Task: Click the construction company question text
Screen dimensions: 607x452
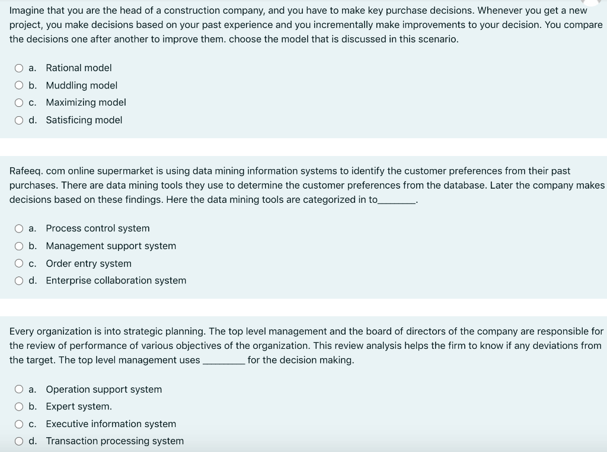Action: [x=306, y=25]
